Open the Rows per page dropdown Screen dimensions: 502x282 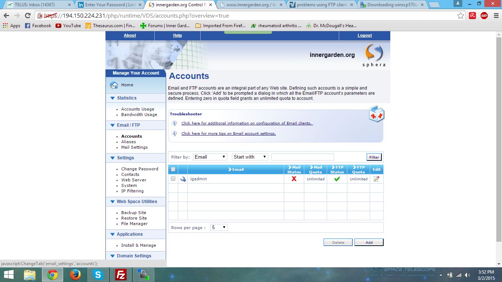point(219,228)
